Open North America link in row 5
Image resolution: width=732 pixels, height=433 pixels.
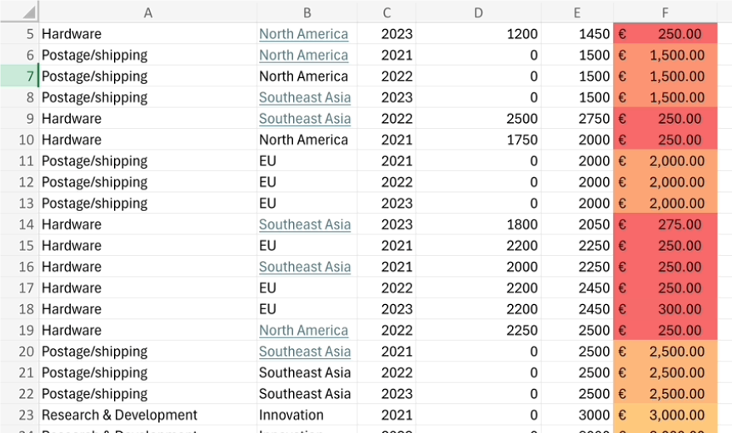pyautogui.click(x=303, y=34)
